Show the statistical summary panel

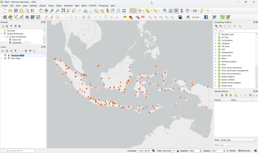tap(182, 11)
